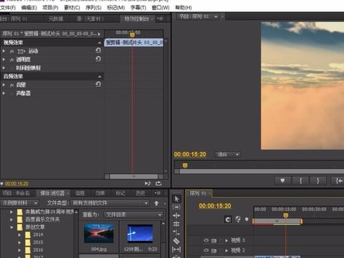Toggle the loop playback icon in effect controls

tap(159, 184)
